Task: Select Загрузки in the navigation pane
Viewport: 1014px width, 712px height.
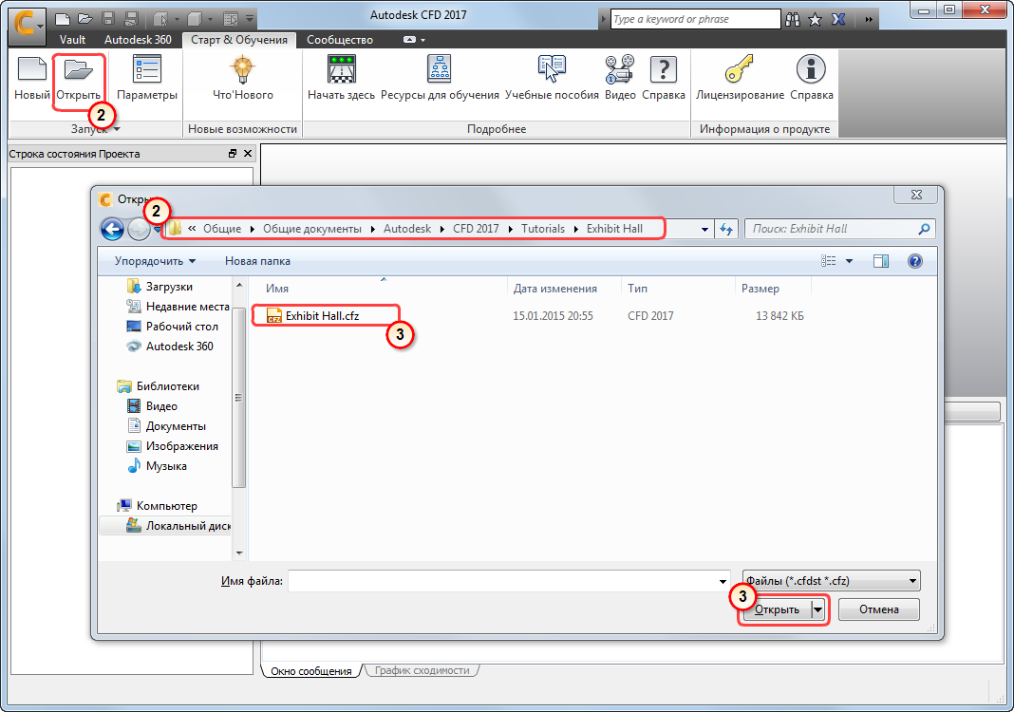Action: (169, 287)
